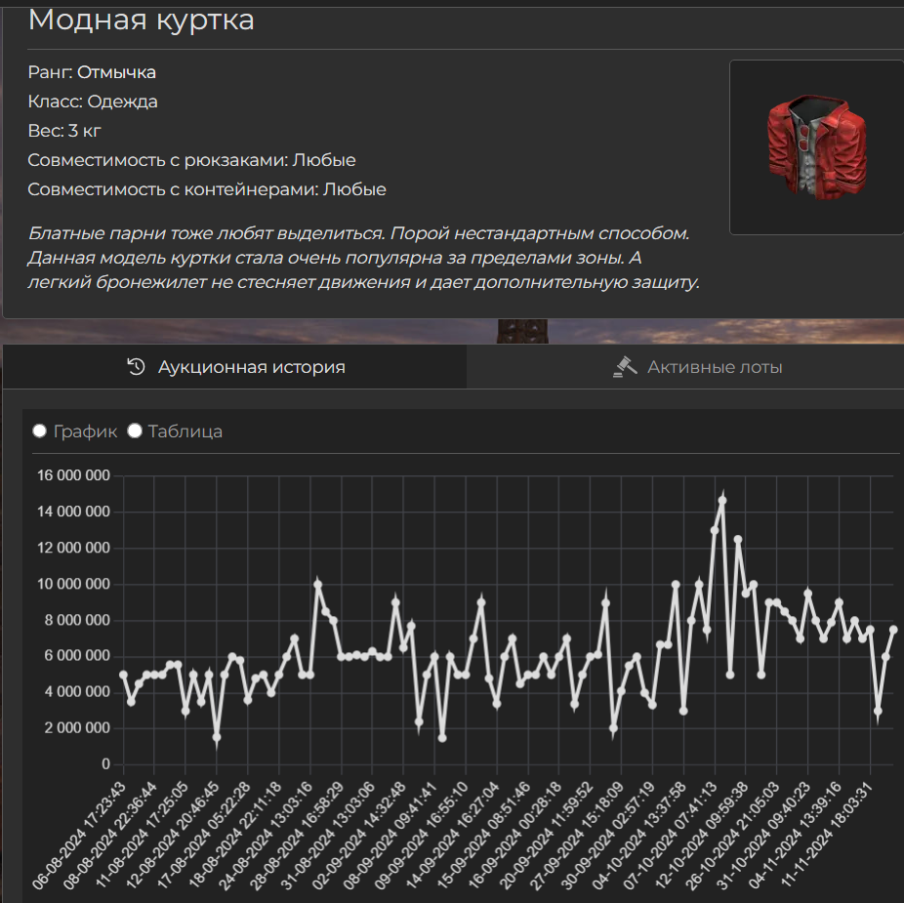Click the 11-11-2024 18:03:31 date label

click(x=826, y=834)
